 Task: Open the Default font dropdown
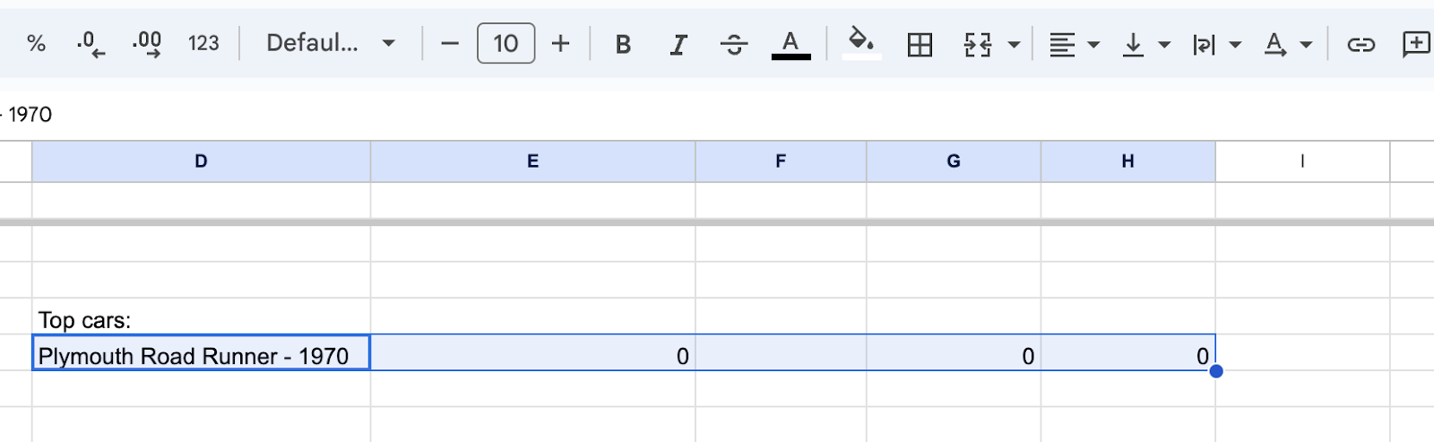click(x=331, y=43)
